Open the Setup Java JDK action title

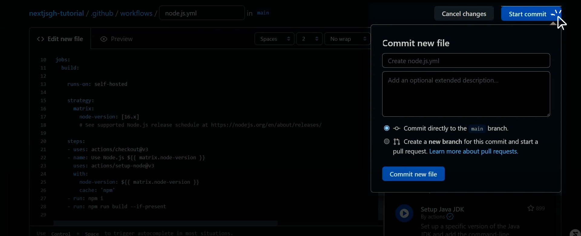442,209
